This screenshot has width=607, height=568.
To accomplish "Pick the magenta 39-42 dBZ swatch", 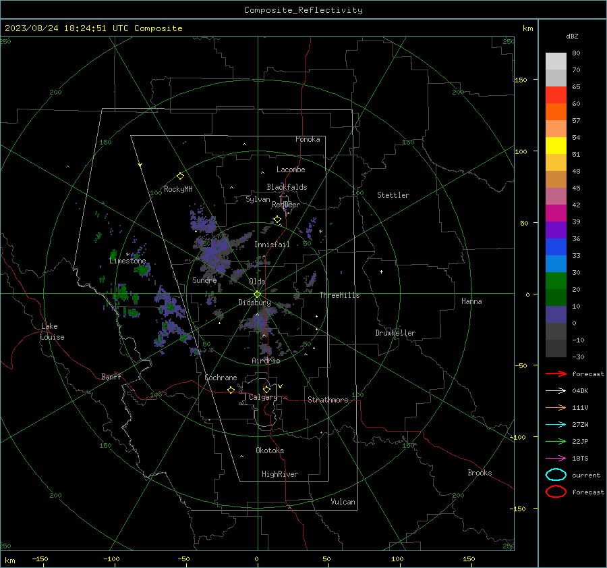I will [x=556, y=213].
